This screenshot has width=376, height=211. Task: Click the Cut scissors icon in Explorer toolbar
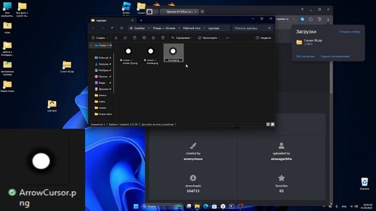point(116,38)
